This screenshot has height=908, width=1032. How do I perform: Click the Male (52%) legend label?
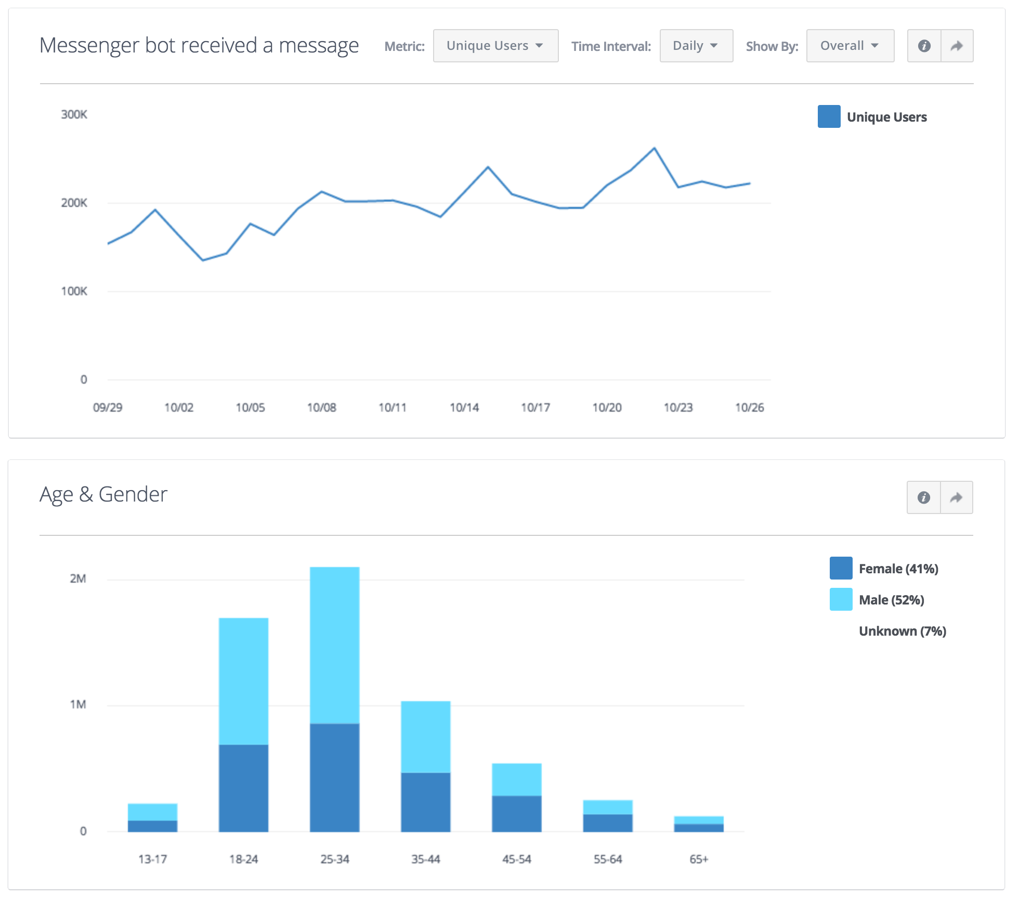coord(891,600)
